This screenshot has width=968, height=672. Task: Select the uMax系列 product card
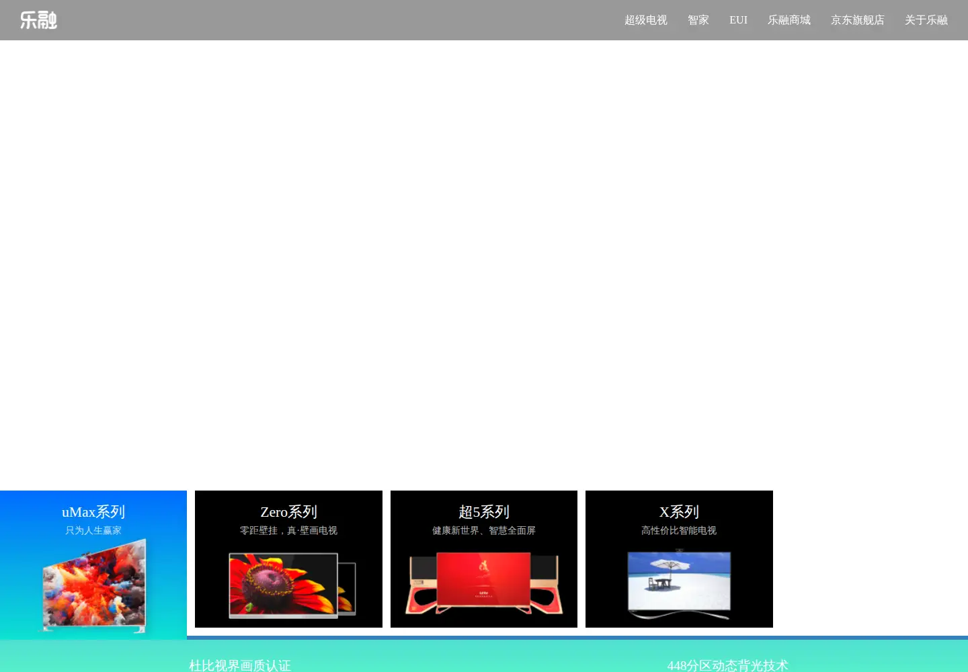pos(93,565)
